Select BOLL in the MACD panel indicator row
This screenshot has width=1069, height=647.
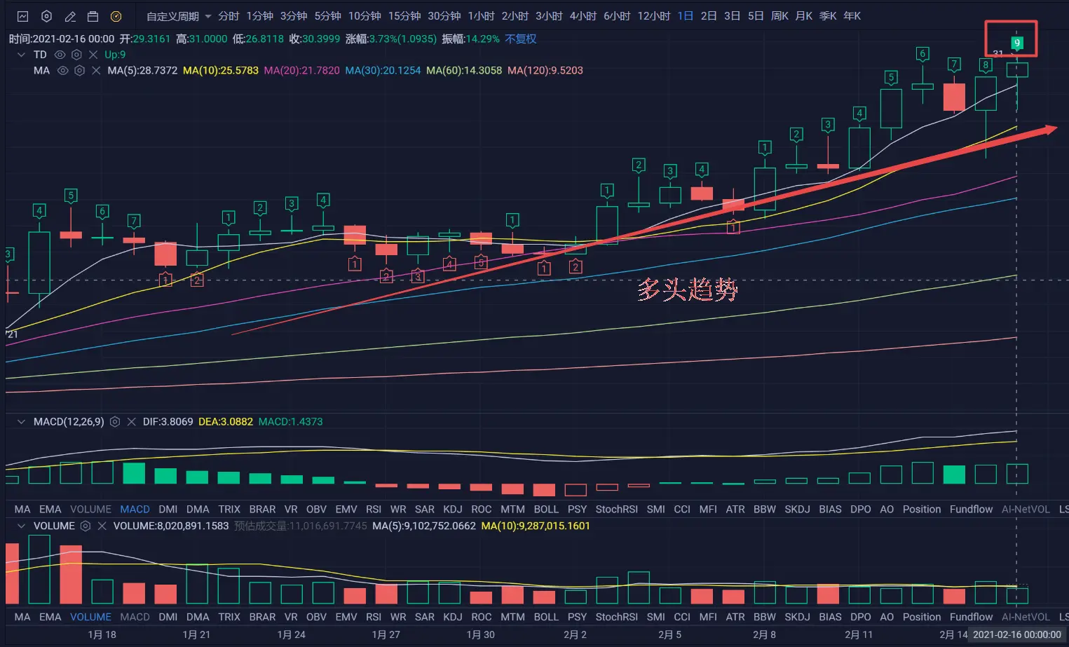click(x=546, y=510)
